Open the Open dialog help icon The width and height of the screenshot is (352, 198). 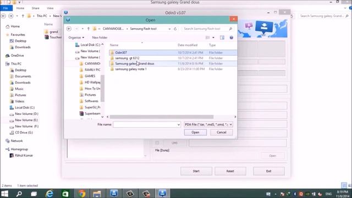[231, 37]
